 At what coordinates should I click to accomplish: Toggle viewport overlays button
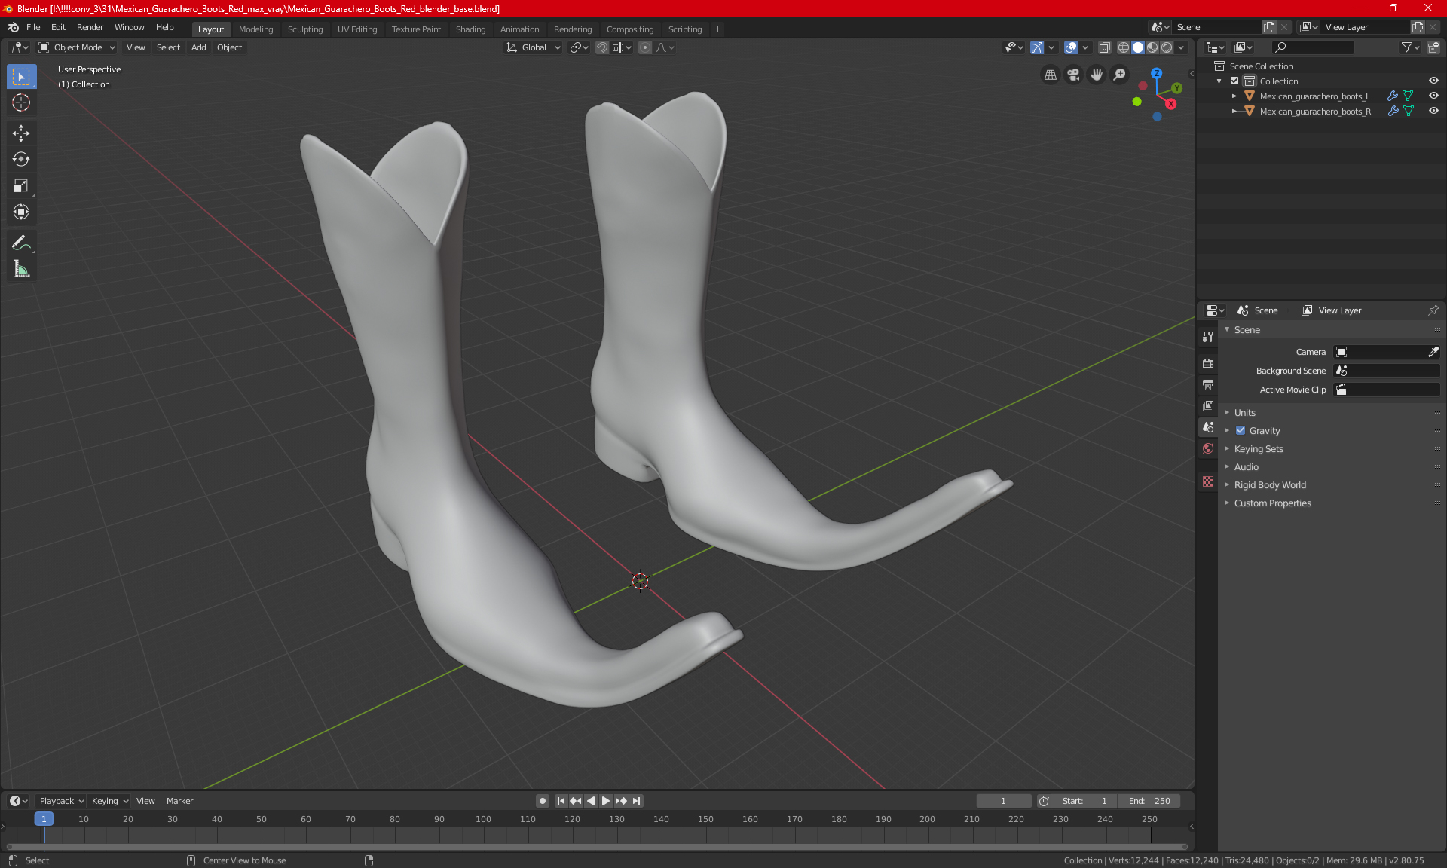point(1070,47)
